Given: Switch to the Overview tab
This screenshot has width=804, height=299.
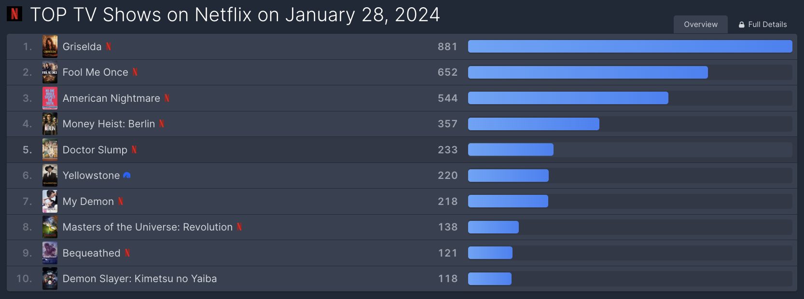Looking at the screenshot, I should 701,24.
